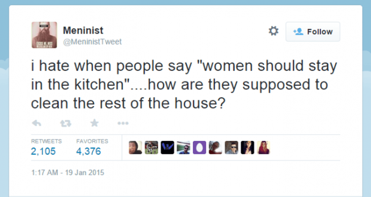Favorite the tweet with the star icon
The image size is (371, 197).
(94, 123)
